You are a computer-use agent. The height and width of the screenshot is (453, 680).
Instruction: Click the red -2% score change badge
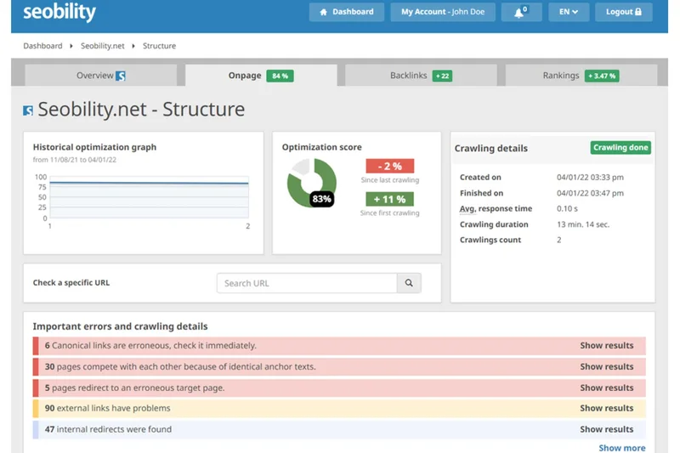[389, 167]
